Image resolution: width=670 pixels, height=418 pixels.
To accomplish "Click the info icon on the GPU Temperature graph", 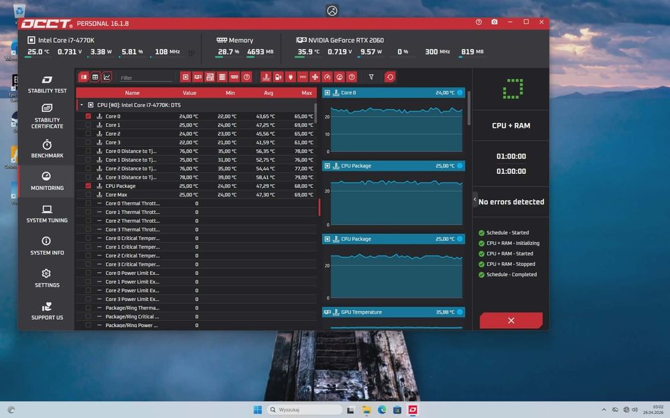I will [x=460, y=312].
